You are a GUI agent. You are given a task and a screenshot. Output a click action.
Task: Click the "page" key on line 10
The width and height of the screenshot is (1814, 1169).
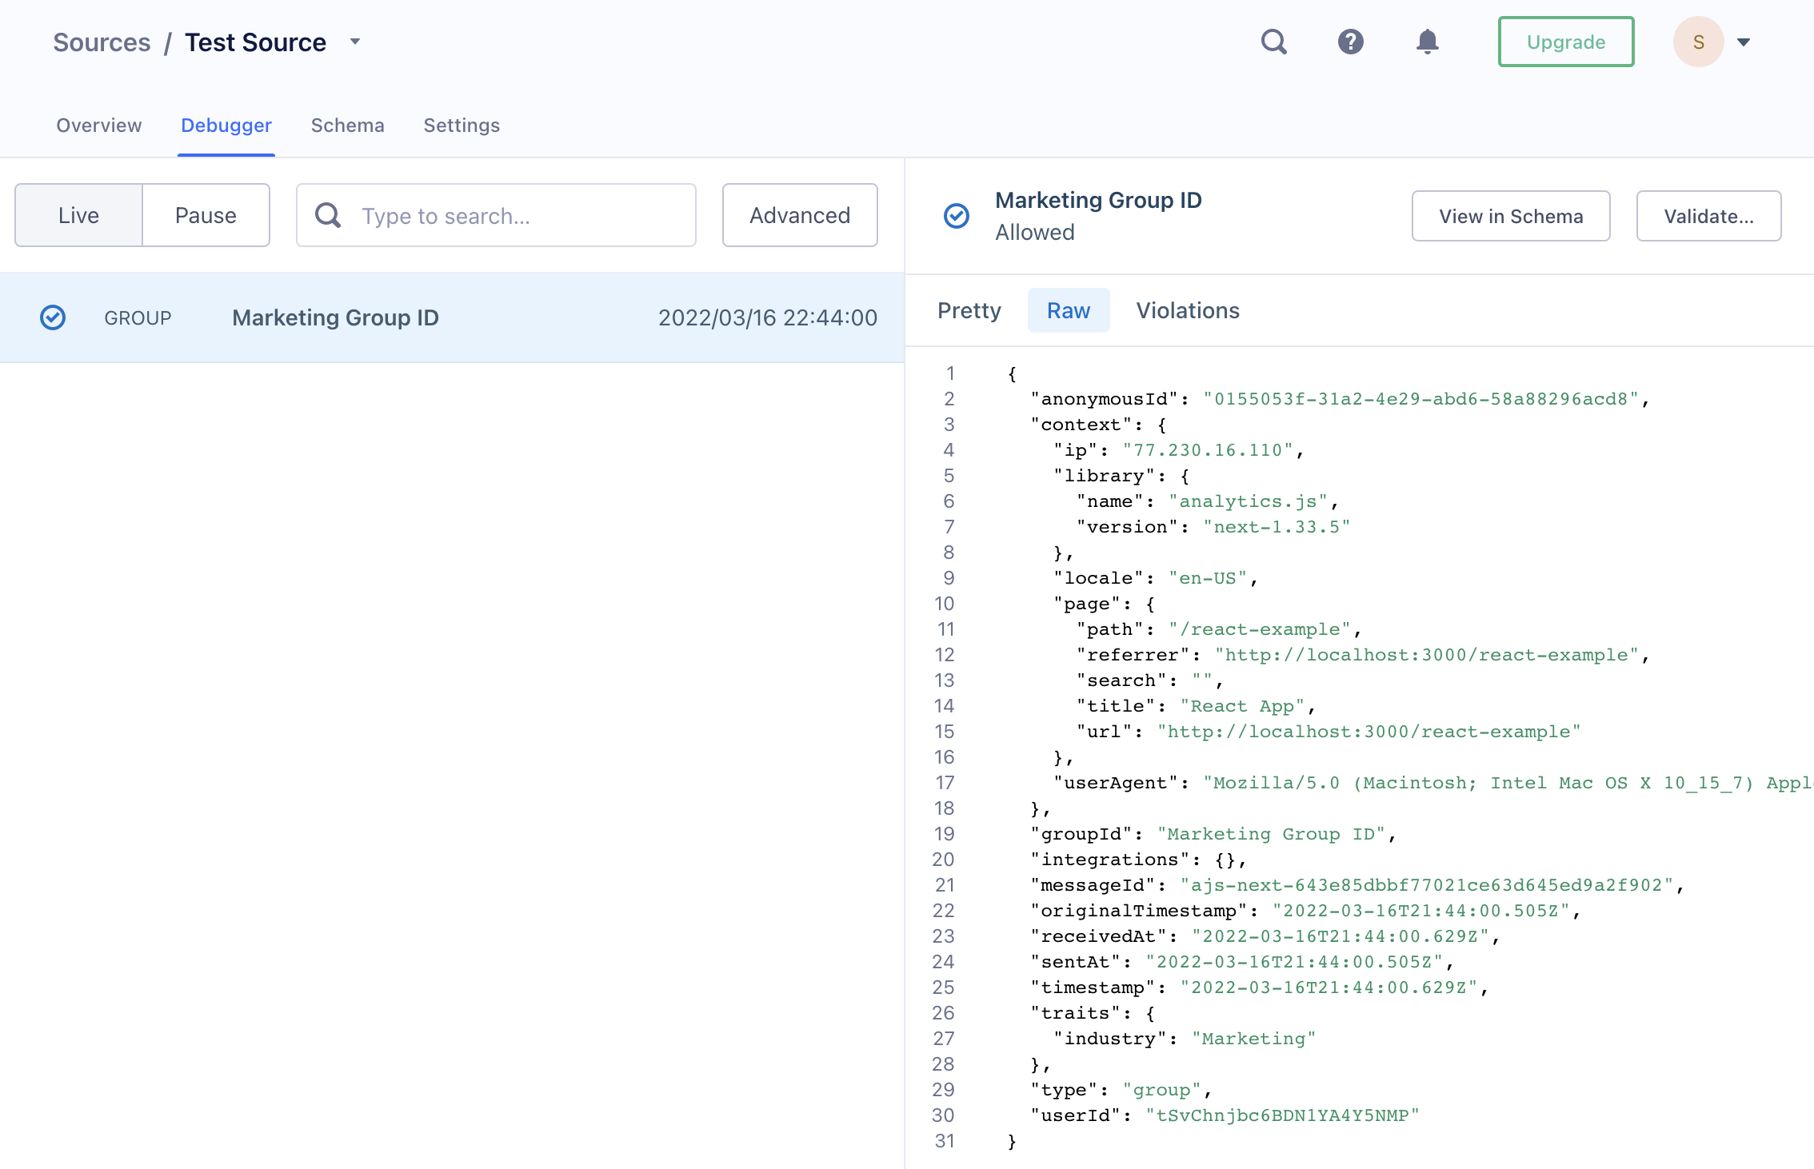tap(1087, 604)
